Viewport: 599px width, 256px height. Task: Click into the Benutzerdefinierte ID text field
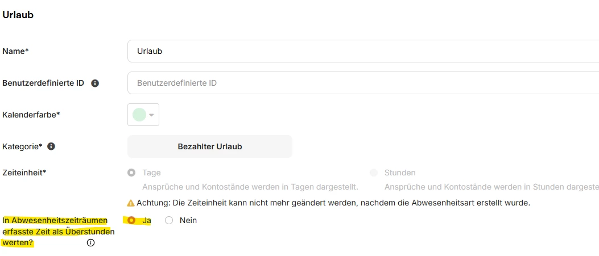click(364, 83)
